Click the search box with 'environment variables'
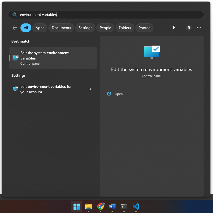 coord(106,15)
